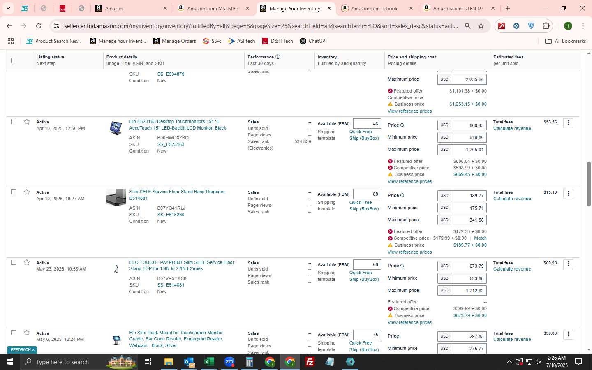Open actions menu for the $53.56 fees row

568,123
